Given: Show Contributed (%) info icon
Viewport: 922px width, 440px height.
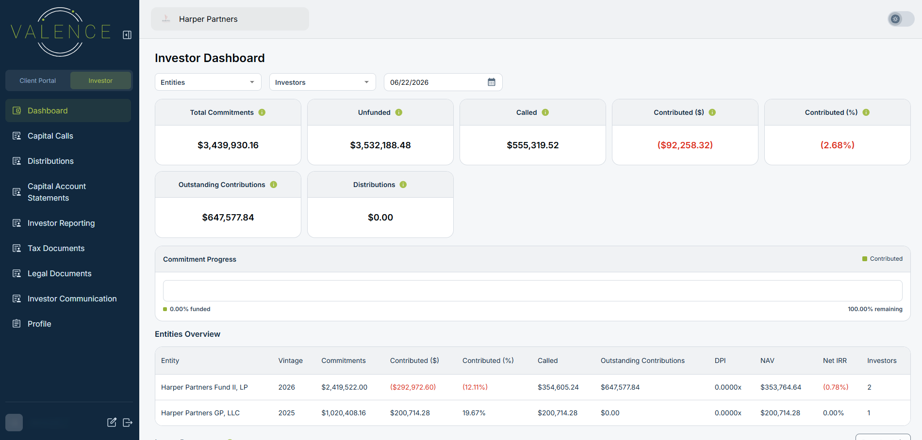Looking at the screenshot, I should tap(866, 112).
